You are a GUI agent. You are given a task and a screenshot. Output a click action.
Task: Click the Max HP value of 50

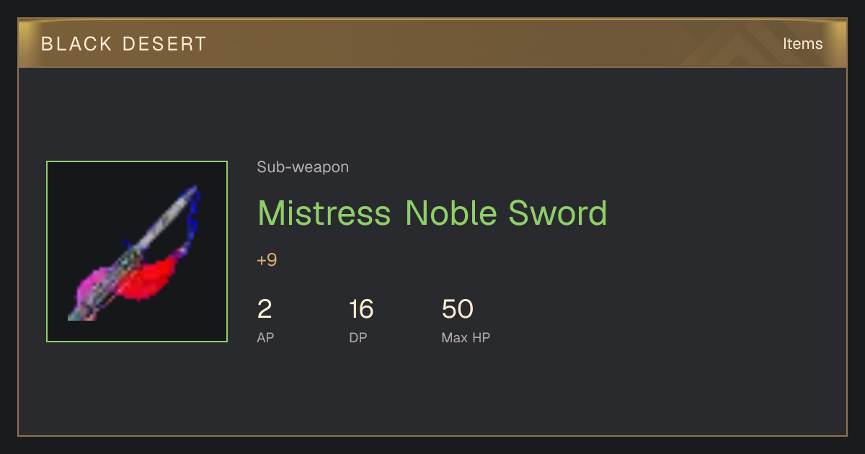click(x=458, y=309)
